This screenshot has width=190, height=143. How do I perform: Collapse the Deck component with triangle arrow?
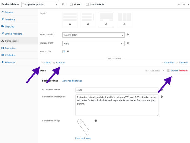164,71
